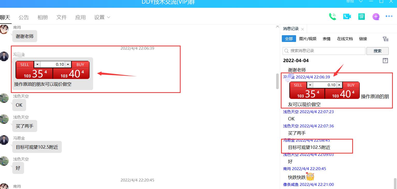Open the title bar dropdown chevron
Screen dimensions: 397x189
click(x=361, y=2)
